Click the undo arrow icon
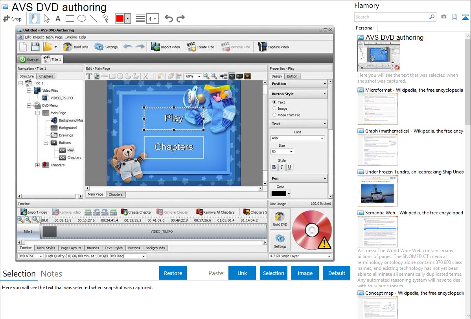The width and height of the screenshot is (471, 319). 169,18
